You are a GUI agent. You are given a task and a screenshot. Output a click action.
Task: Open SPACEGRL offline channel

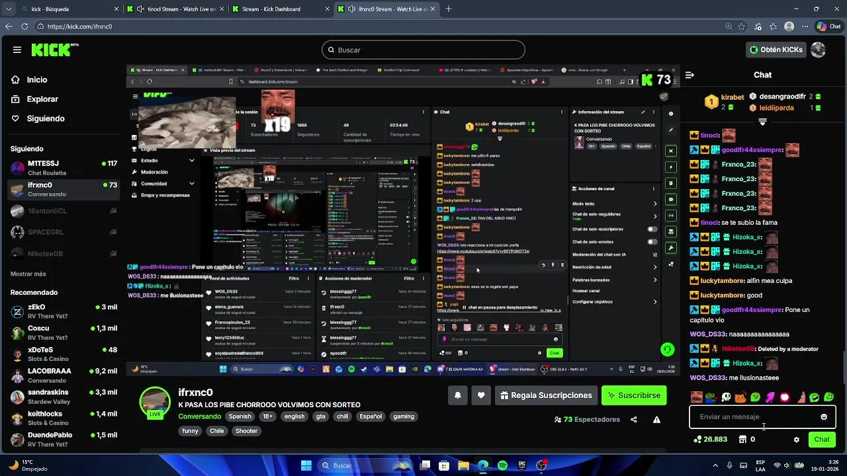point(64,232)
